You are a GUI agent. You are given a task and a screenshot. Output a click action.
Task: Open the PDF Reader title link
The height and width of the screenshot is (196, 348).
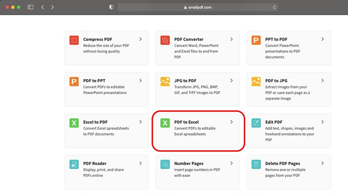tap(95, 163)
